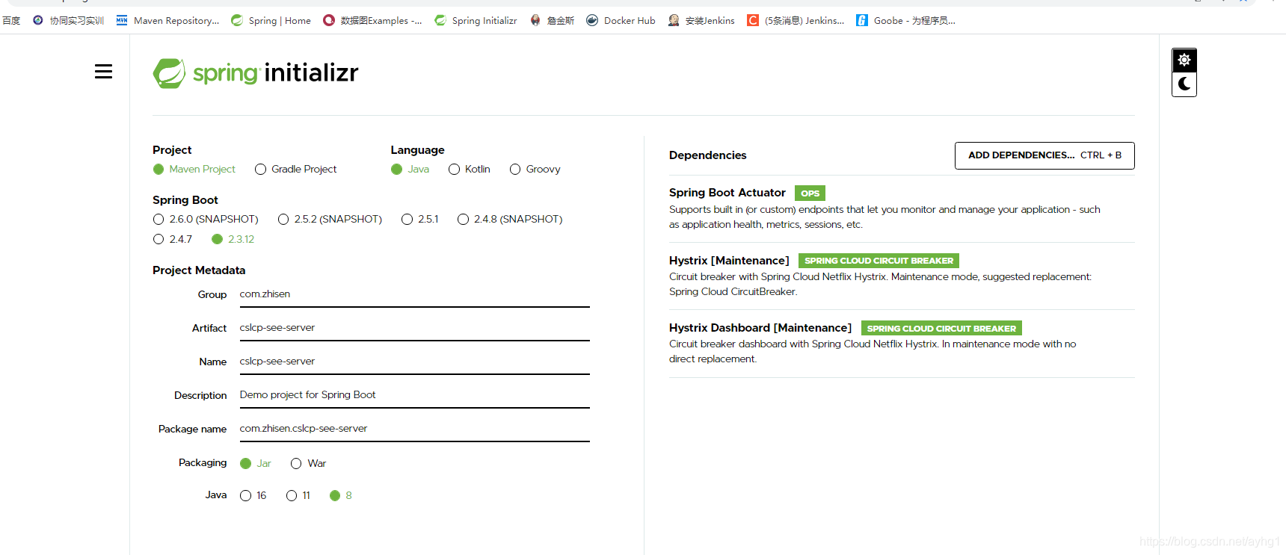Open (5条消息) Jenkins bookmark
Viewport: 1286px width, 555px height.
click(796, 21)
